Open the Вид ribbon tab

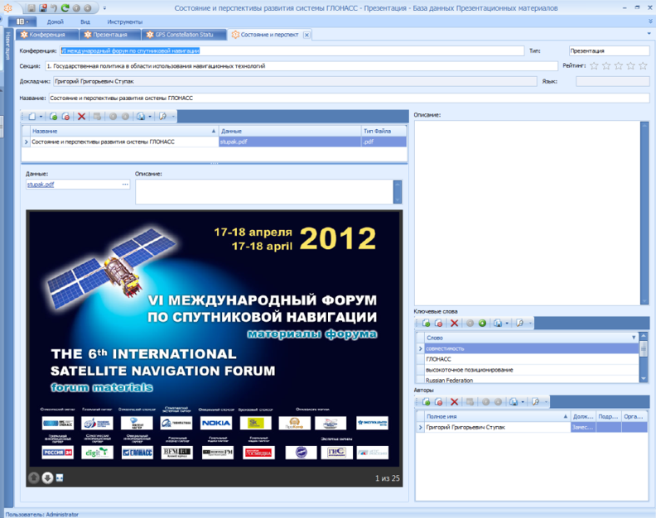click(x=85, y=22)
